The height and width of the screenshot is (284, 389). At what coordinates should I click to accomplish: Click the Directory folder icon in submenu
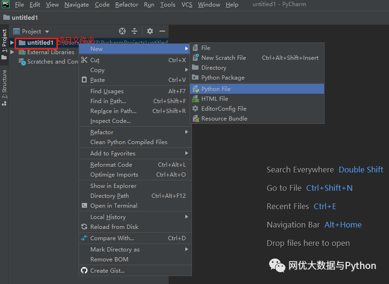(x=195, y=67)
